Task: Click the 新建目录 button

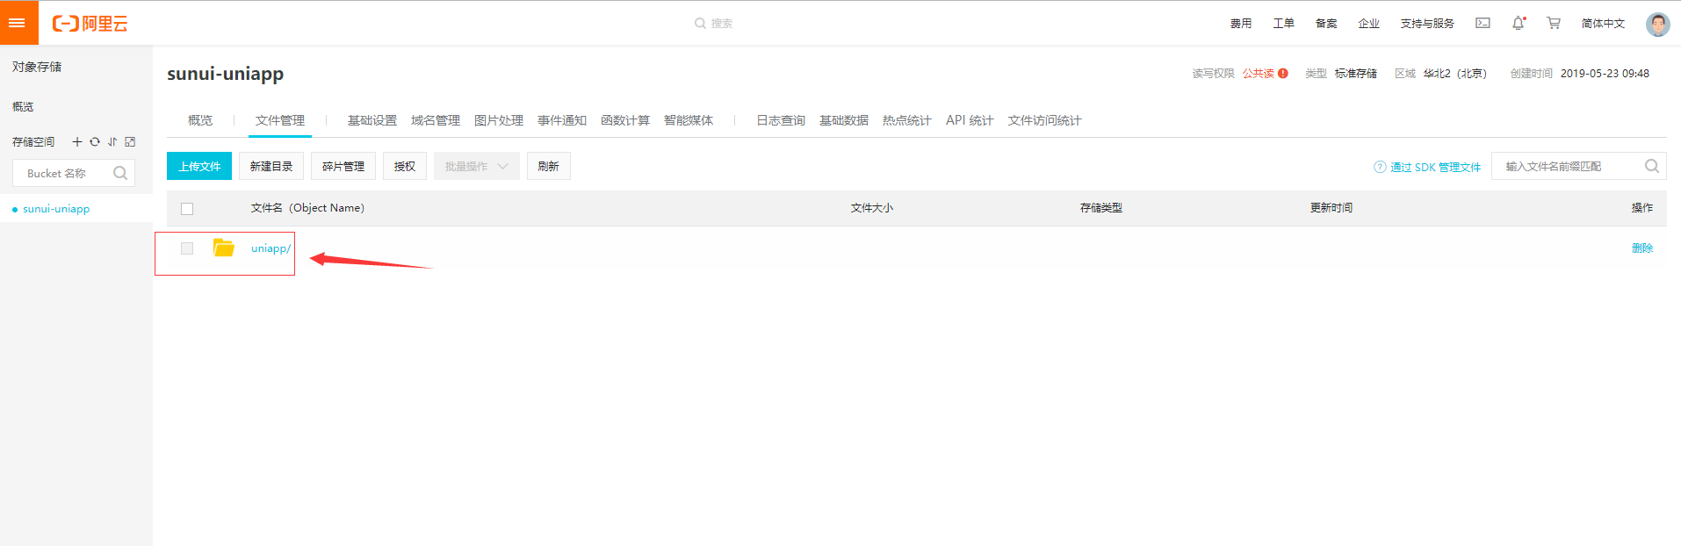Action: (271, 166)
